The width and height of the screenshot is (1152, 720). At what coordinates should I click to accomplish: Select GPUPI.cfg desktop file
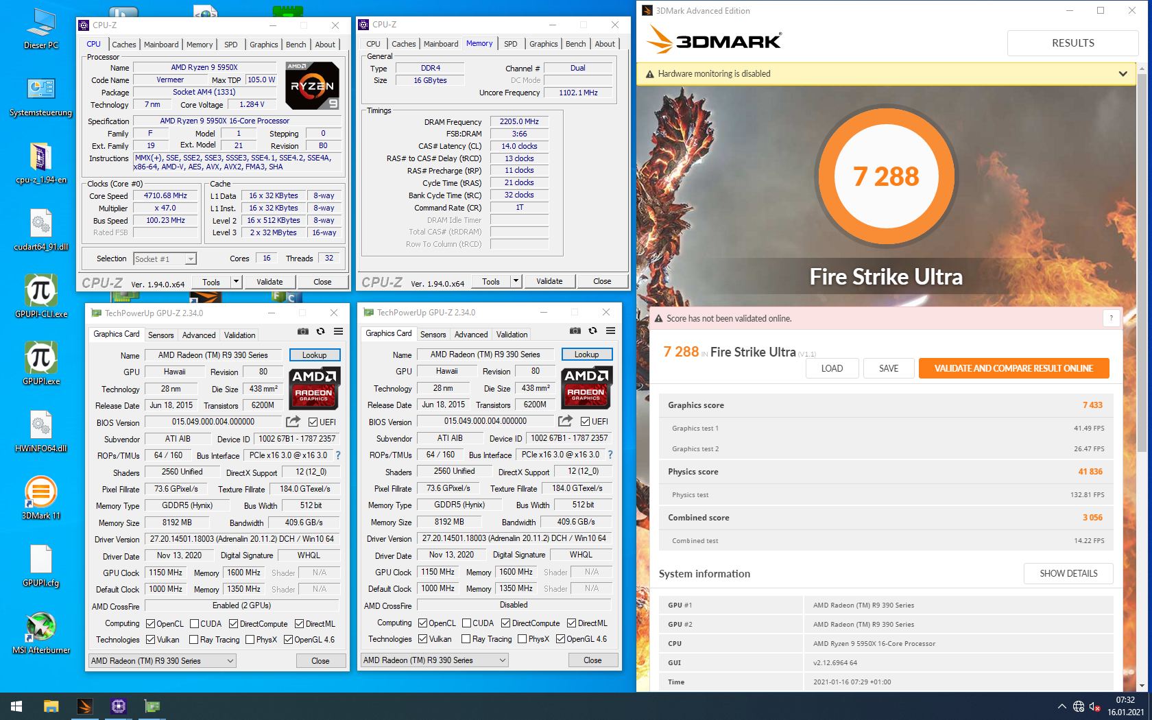[x=41, y=565]
